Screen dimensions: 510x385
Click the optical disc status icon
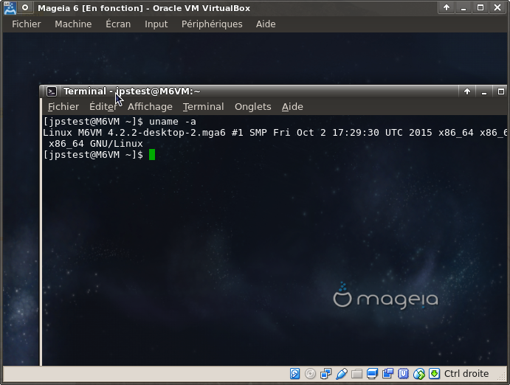click(310, 374)
